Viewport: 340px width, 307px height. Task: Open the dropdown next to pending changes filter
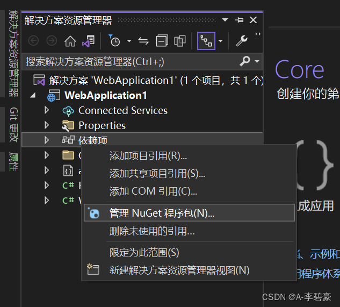(129, 41)
